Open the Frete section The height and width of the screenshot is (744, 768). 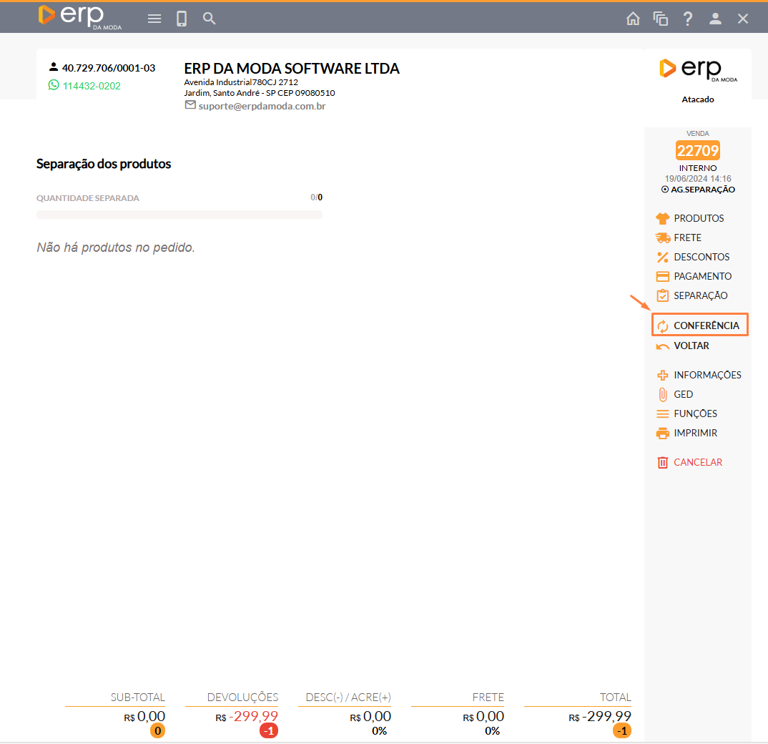[686, 238]
